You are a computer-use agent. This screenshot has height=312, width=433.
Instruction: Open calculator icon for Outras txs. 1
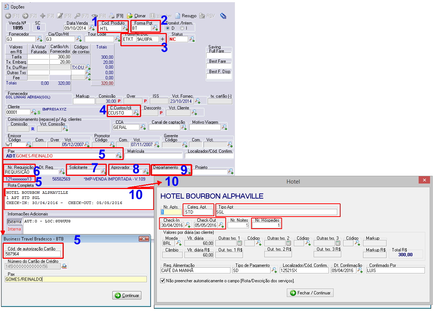click(x=240, y=243)
